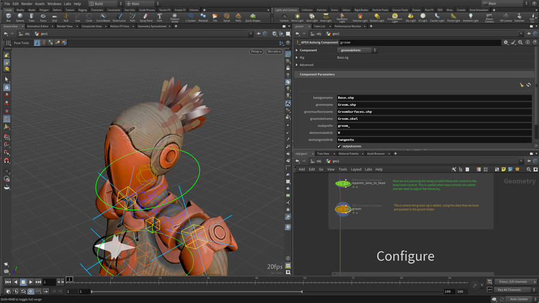Image resolution: width=539 pixels, height=303 pixels.
Task: Click the Spiral shelf tool
Action: pyautogui.click(x=226, y=17)
